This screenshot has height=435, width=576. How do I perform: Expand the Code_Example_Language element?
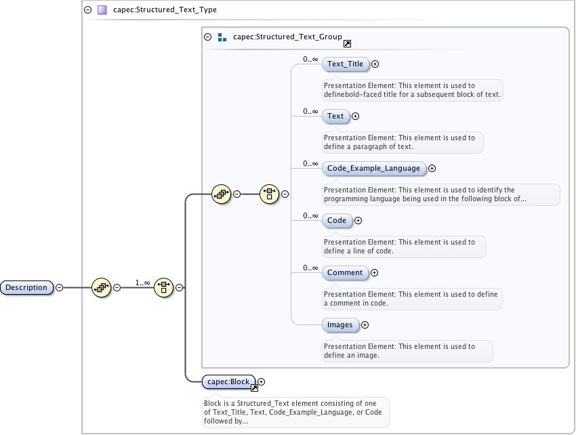click(432, 169)
